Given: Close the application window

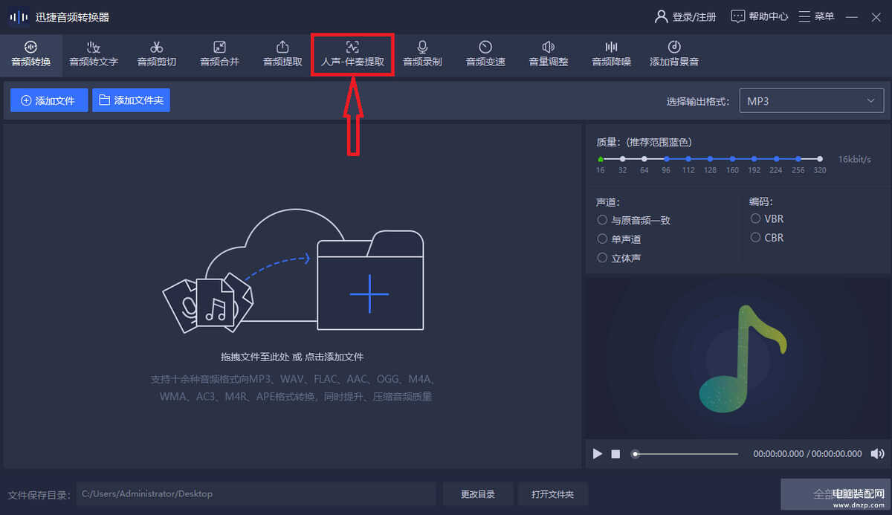Looking at the screenshot, I should pyautogui.click(x=876, y=16).
